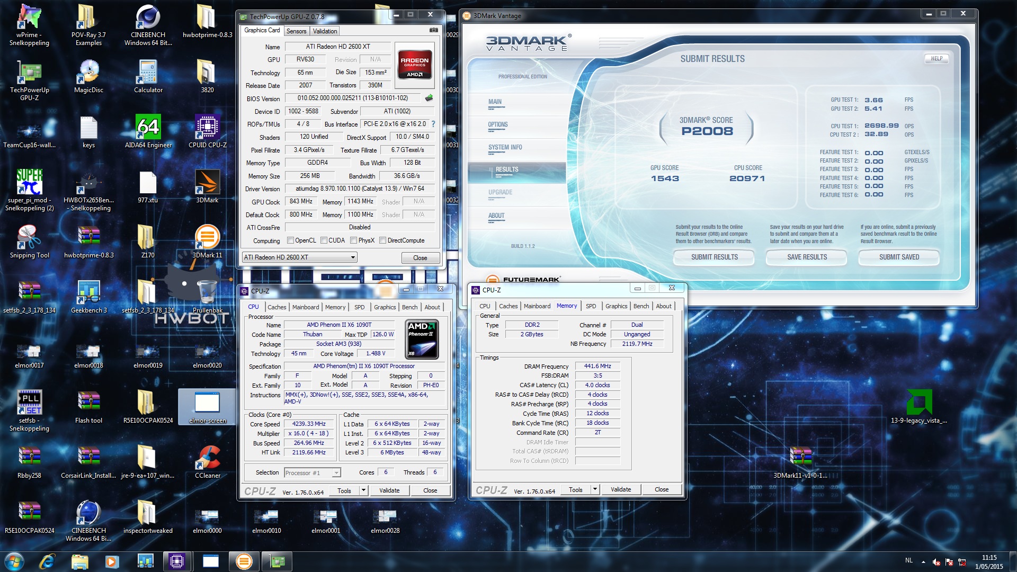The width and height of the screenshot is (1017, 572).
Task: Show hidden system tray icons arrow
Action: pos(923,561)
